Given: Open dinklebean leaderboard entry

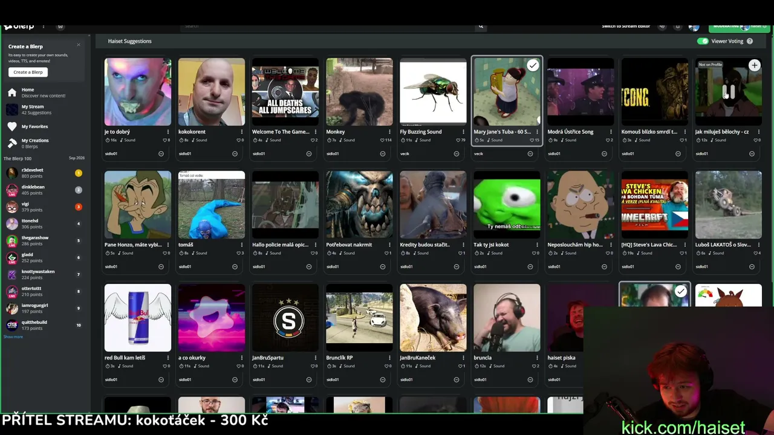Looking at the screenshot, I should coord(44,190).
